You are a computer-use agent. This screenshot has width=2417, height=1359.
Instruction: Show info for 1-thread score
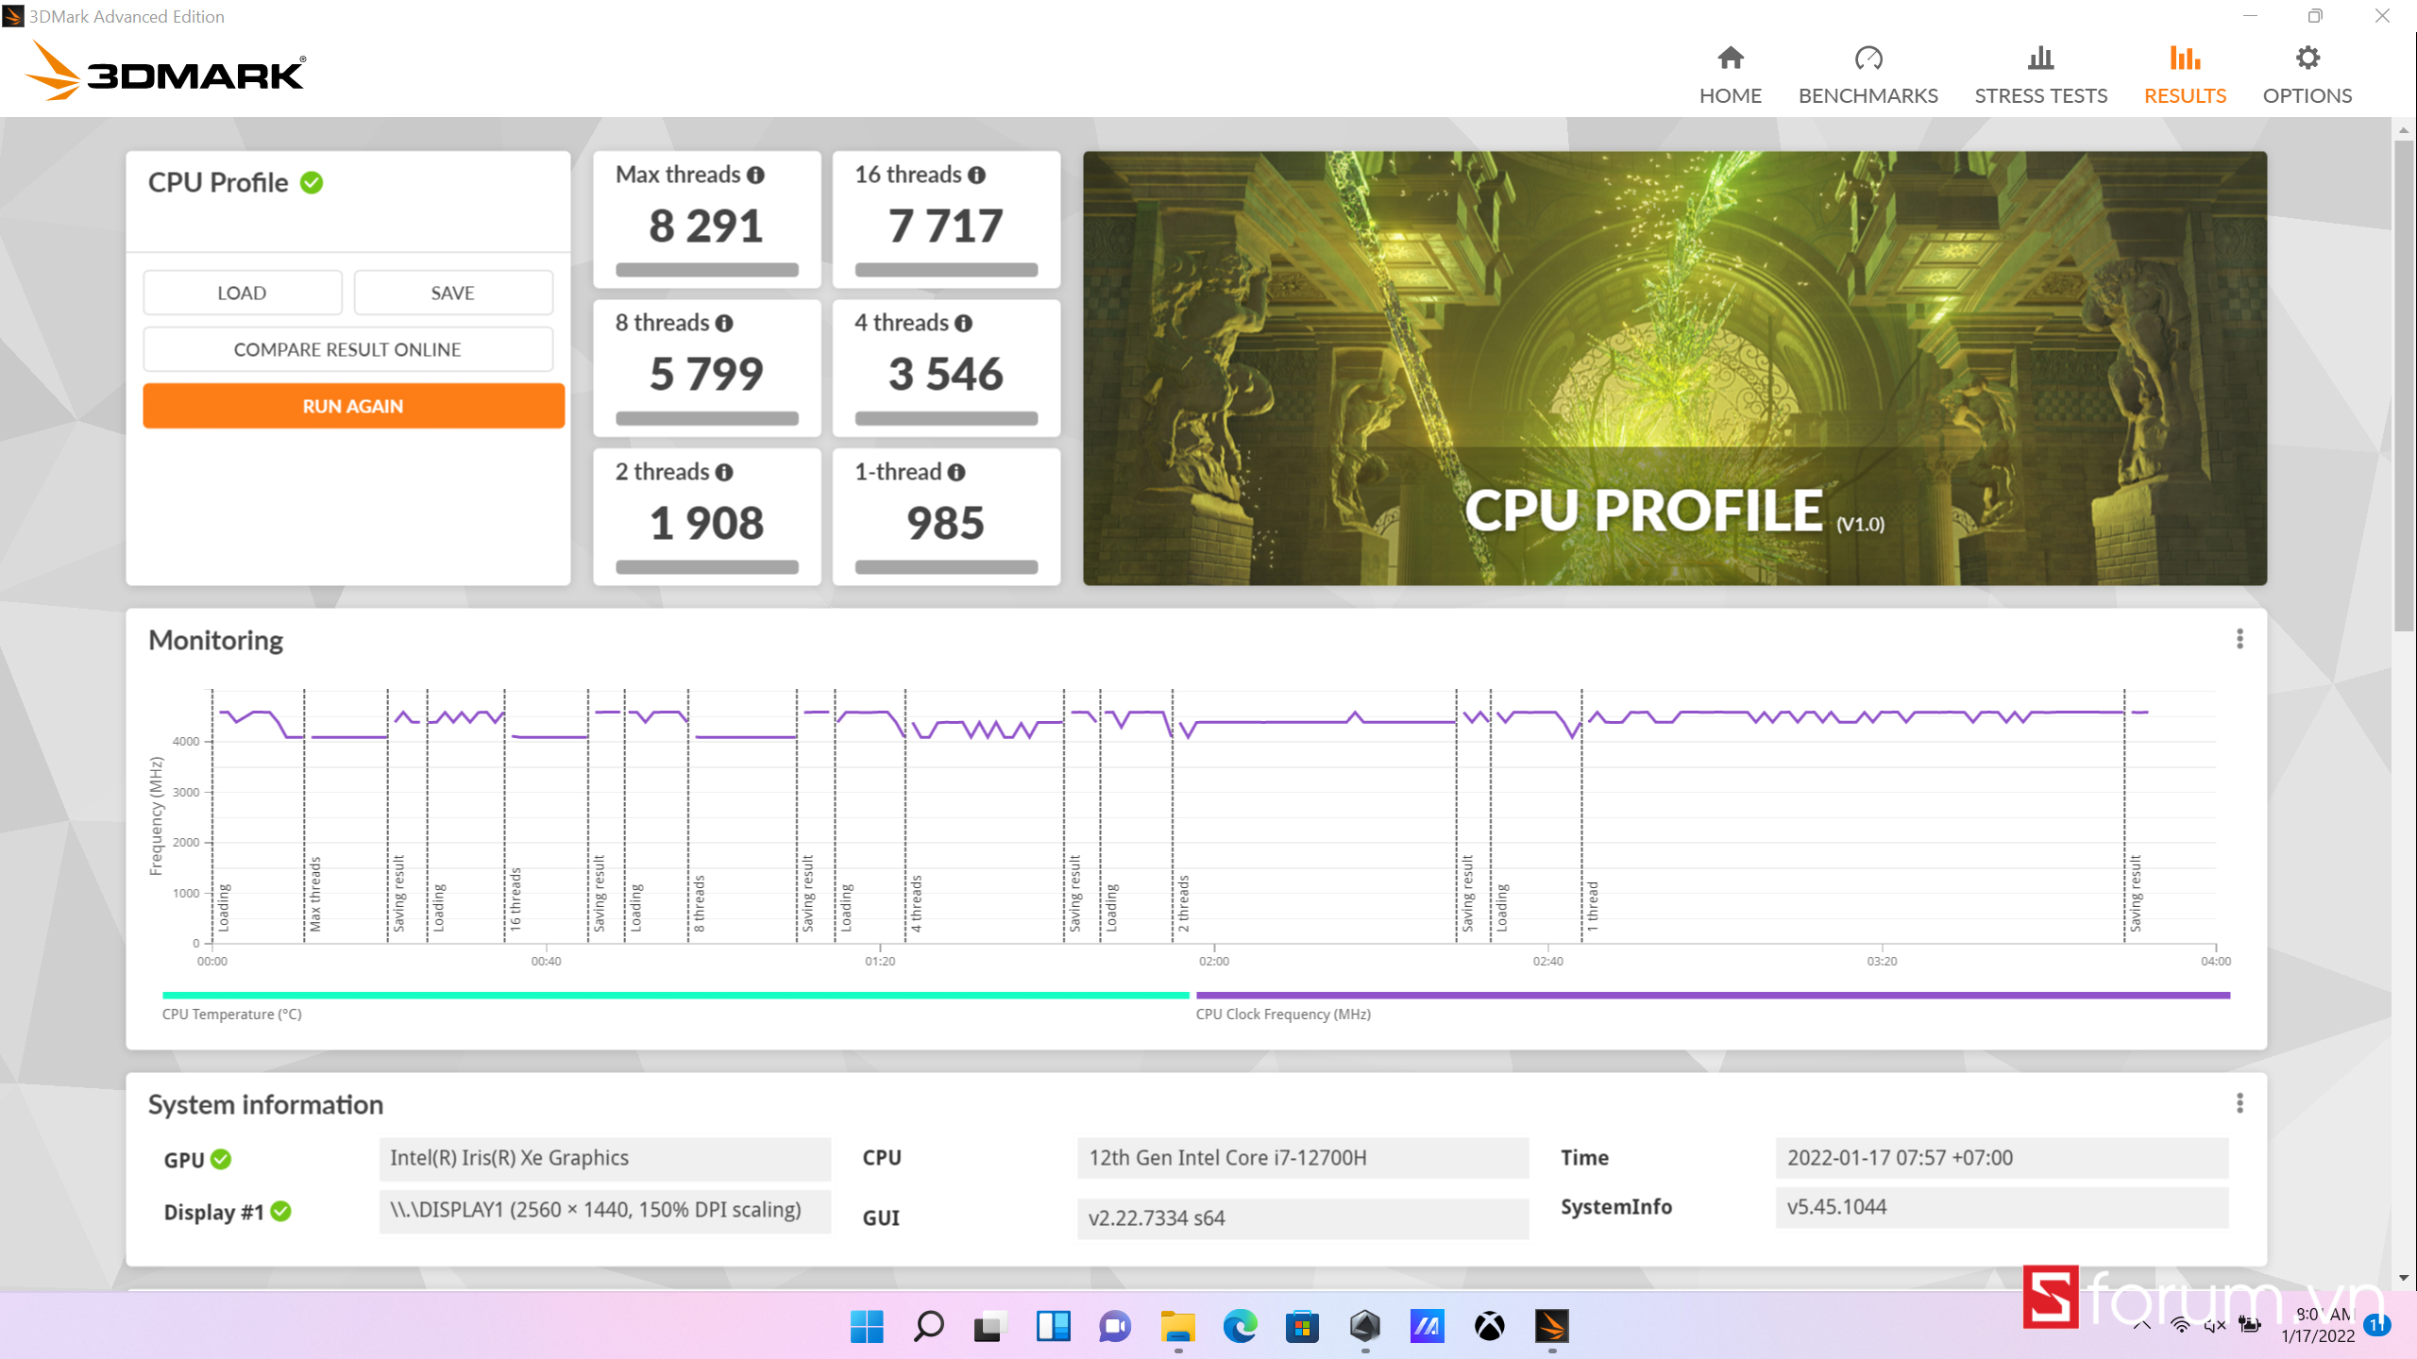[956, 473]
